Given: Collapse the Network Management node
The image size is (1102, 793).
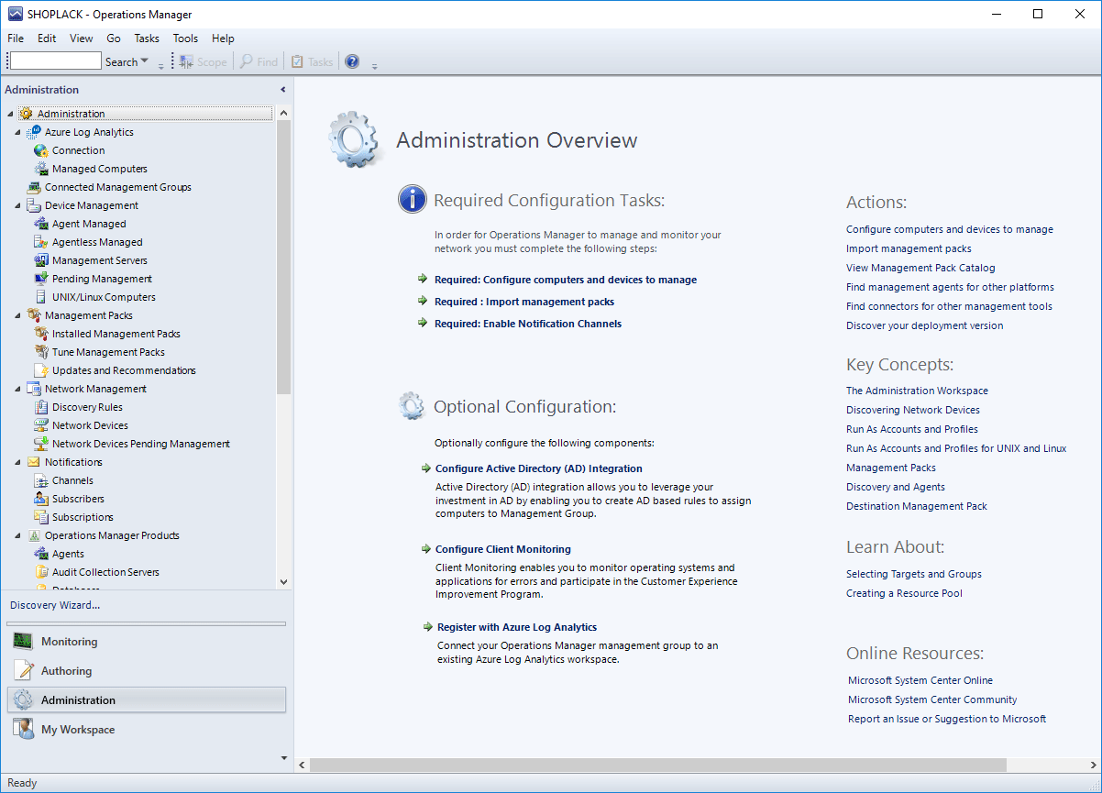Looking at the screenshot, I should pyautogui.click(x=17, y=389).
